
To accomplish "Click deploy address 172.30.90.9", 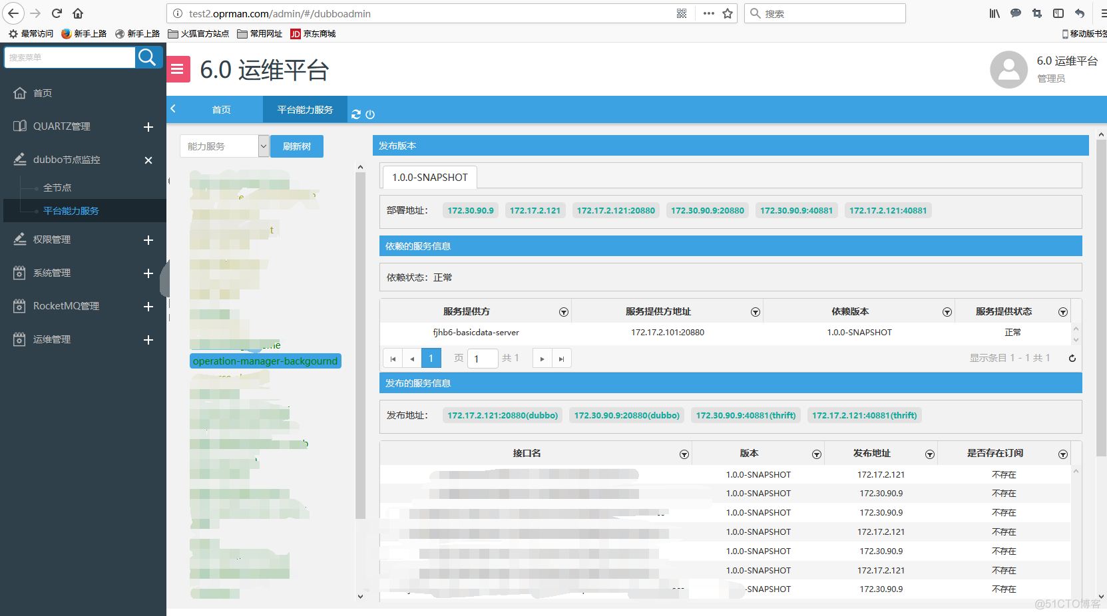I will 471,211.
